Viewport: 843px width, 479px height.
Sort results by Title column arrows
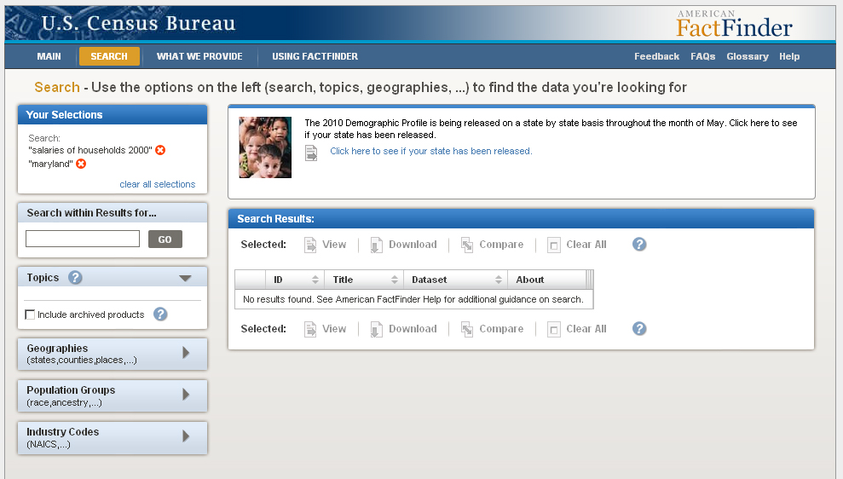click(394, 280)
